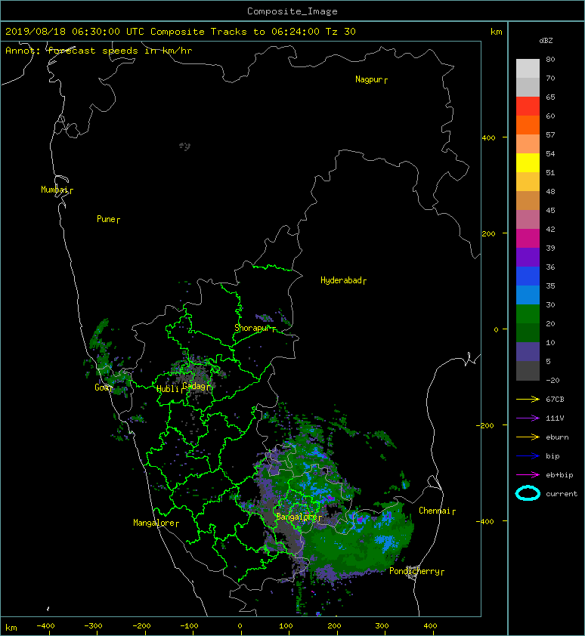Click the red 60–65 dBZ color swatch
Image resolution: width=585 pixels, height=636 pixels.
point(528,107)
